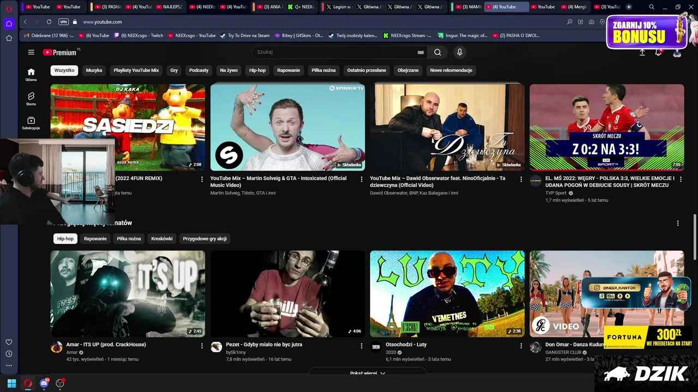Select Nowe rekomendacje filter chip

tap(451, 70)
